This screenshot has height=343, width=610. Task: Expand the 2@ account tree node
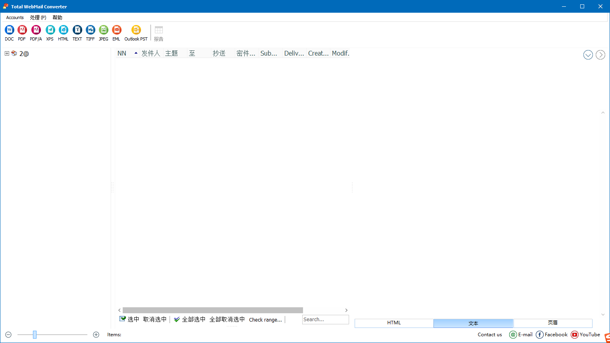pyautogui.click(x=7, y=53)
